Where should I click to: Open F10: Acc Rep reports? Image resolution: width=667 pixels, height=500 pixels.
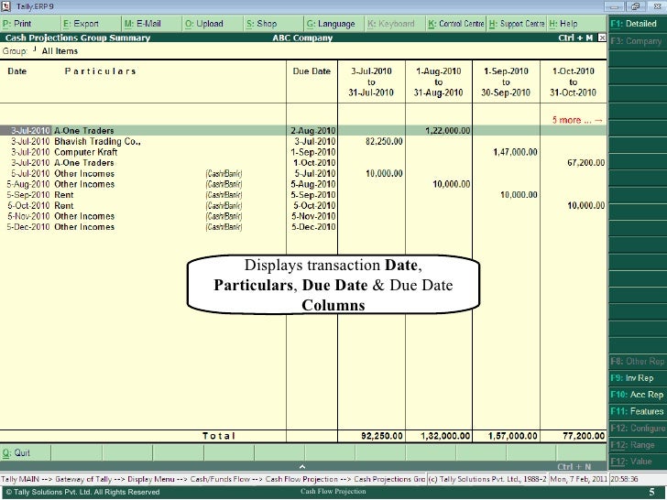638,395
